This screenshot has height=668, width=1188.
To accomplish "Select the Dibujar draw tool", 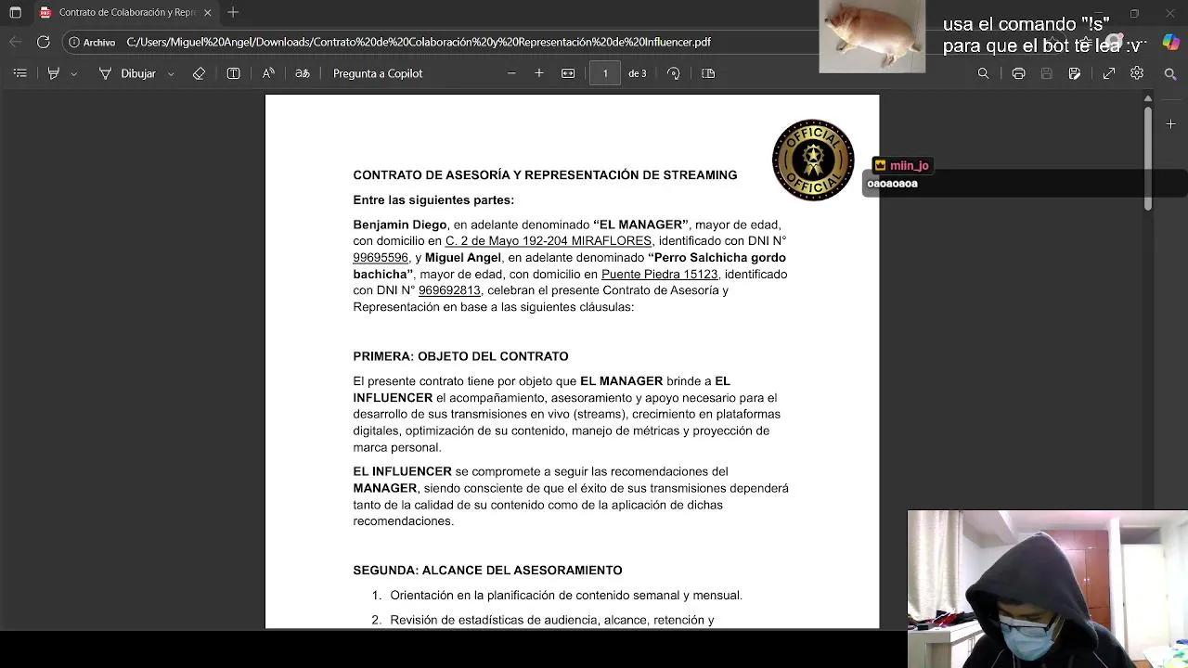I will pyautogui.click(x=127, y=73).
